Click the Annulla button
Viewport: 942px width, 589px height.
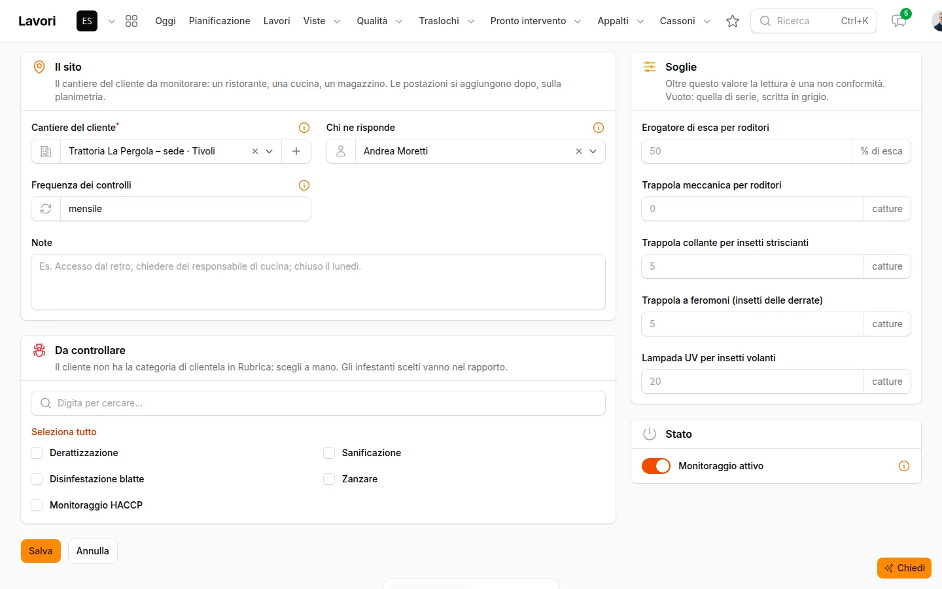pos(93,551)
